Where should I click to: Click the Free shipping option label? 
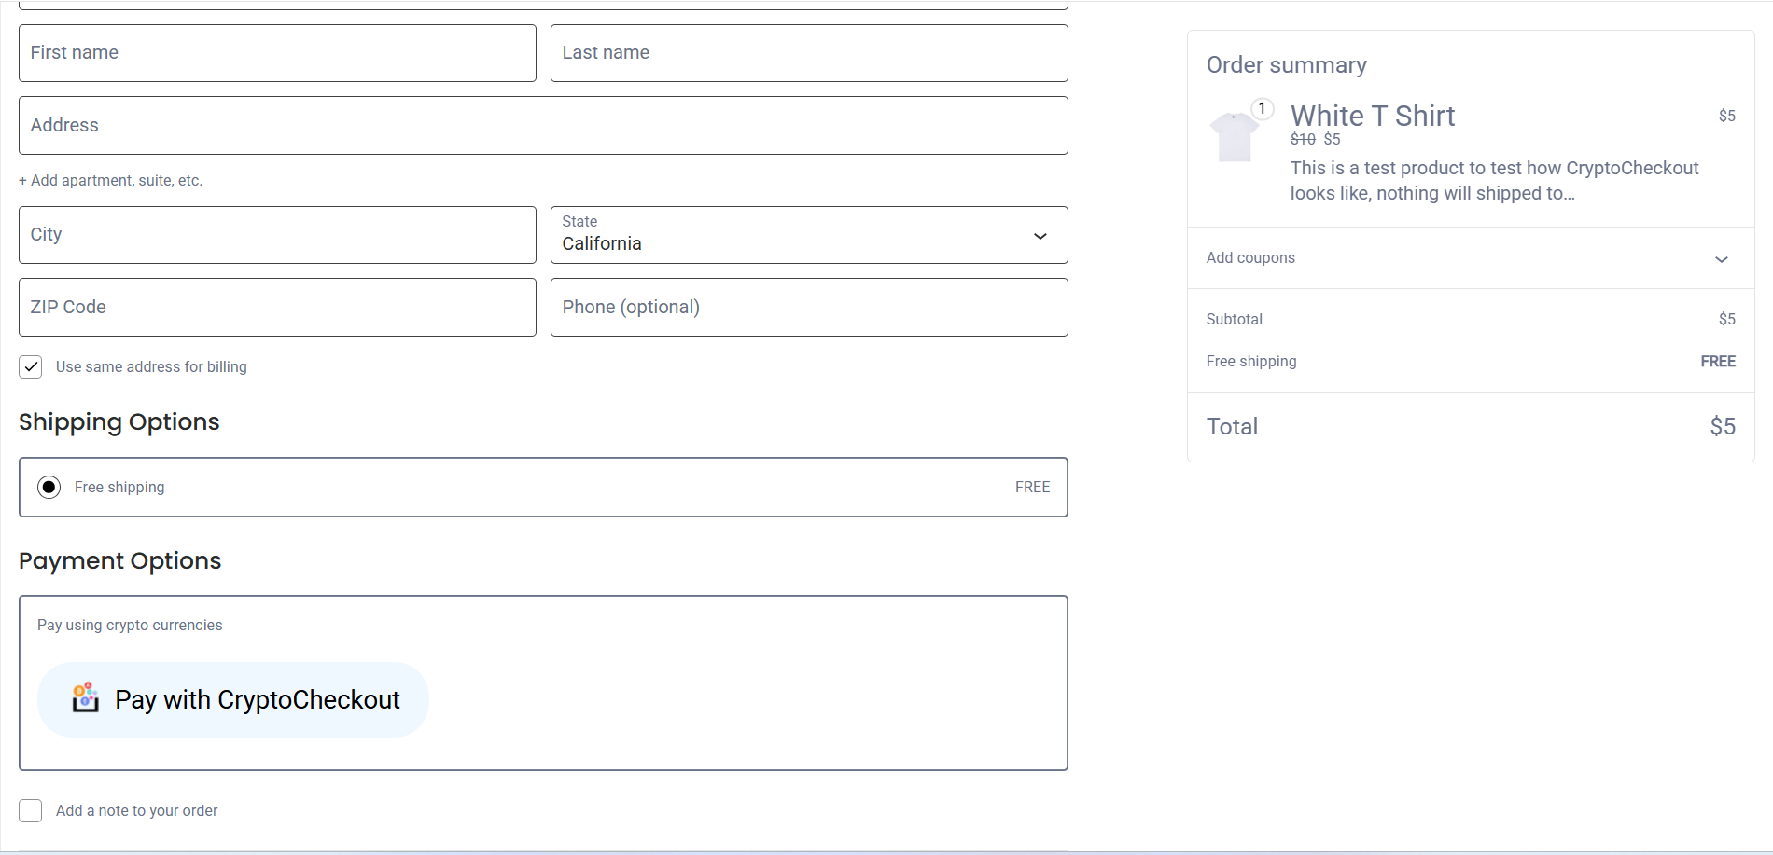tap(119, 487)
